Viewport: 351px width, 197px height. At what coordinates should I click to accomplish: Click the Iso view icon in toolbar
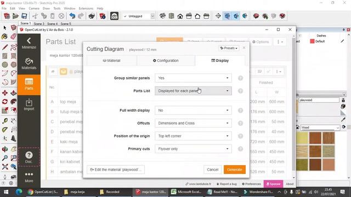162,16
